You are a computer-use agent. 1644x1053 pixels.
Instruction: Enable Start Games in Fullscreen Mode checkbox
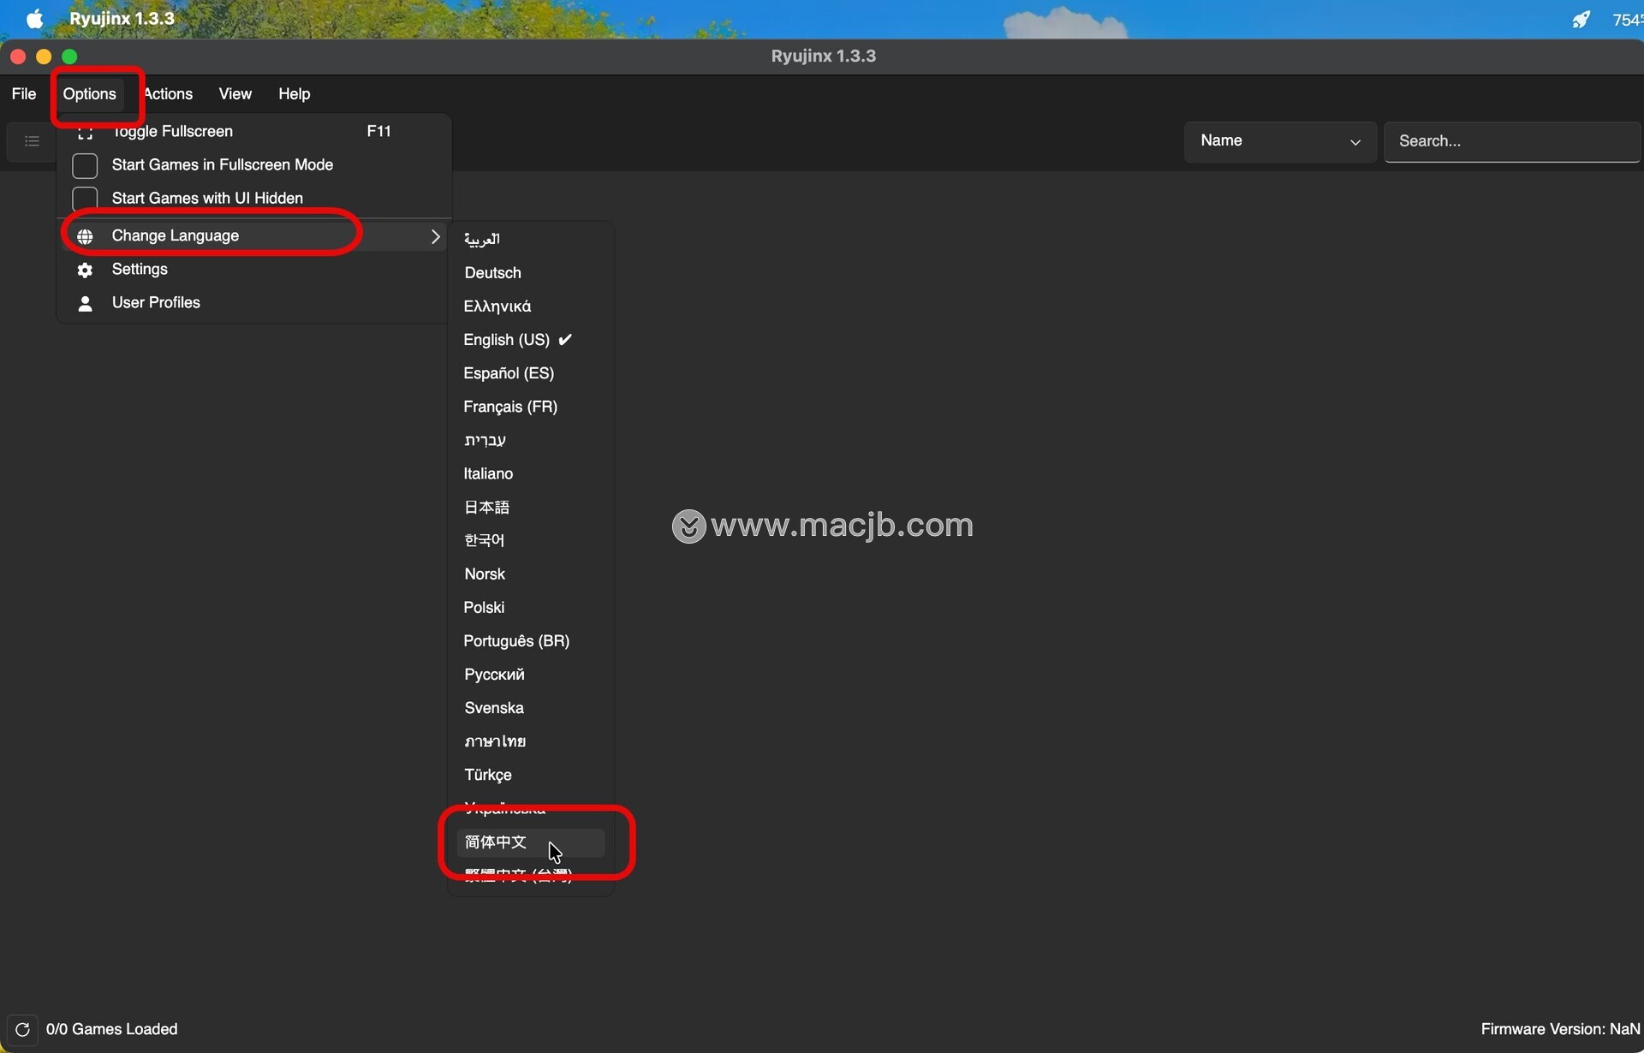point(85,165)
